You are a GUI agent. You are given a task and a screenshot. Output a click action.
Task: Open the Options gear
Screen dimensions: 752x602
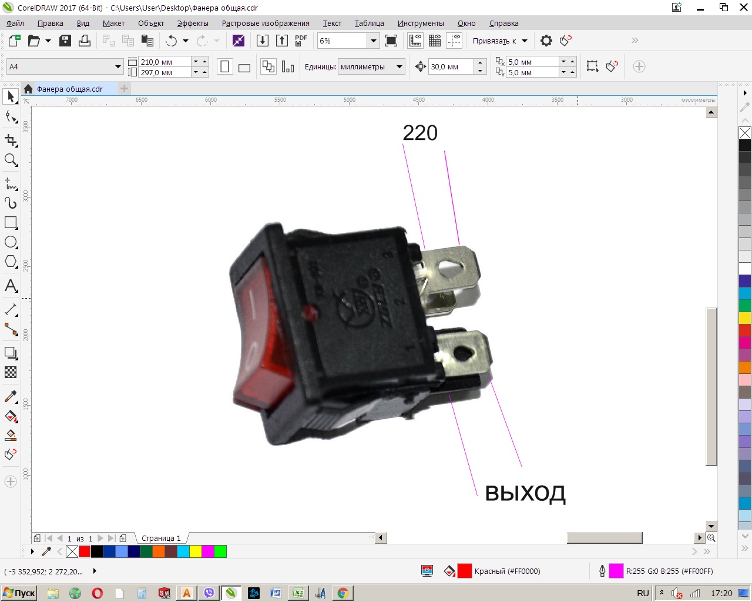click(x=546, y=41)
